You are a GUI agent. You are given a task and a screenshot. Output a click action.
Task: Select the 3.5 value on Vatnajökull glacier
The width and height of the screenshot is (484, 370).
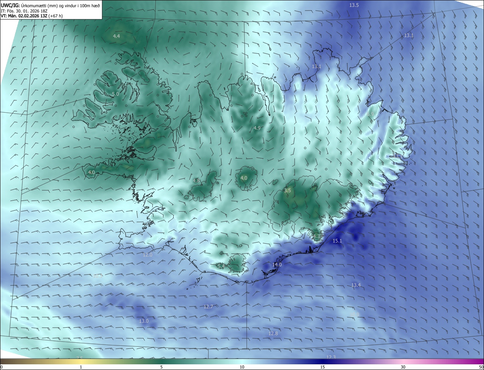point(287,190)
